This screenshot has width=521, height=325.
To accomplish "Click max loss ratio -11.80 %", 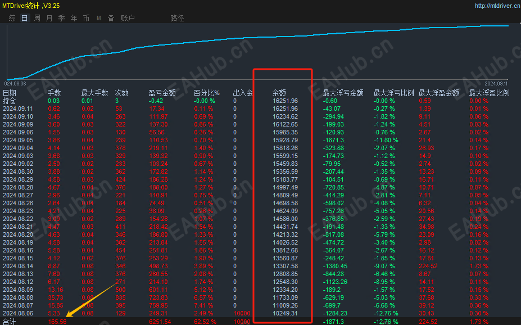I will (386, 140).
